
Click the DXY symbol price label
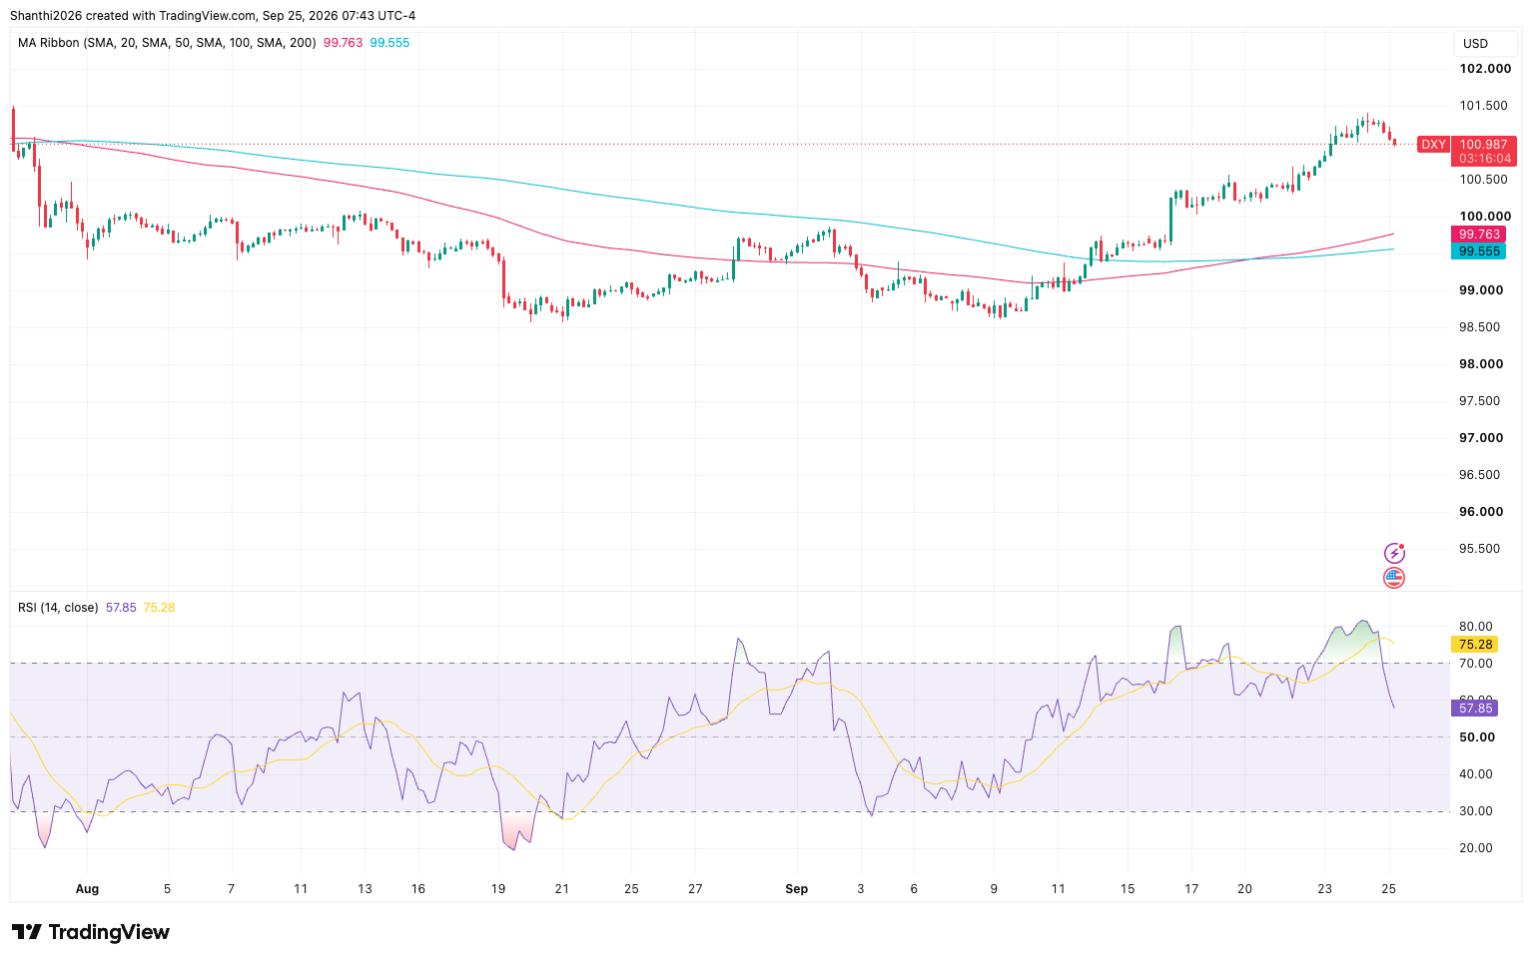click(x=1433, y=145)
